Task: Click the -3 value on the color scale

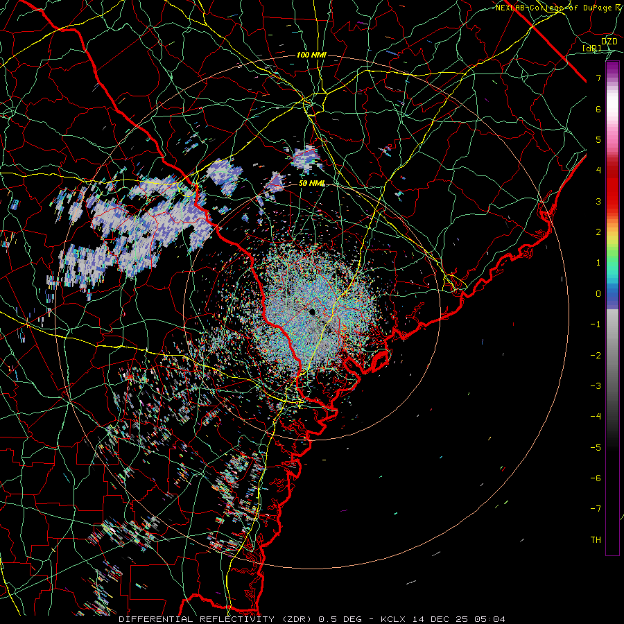Action: click(596, 386)
